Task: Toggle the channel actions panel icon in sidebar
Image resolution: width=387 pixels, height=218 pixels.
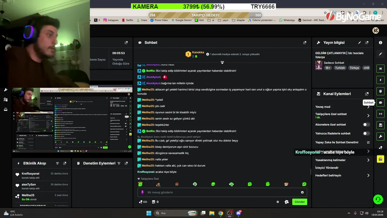Action: tap(380, 125)
